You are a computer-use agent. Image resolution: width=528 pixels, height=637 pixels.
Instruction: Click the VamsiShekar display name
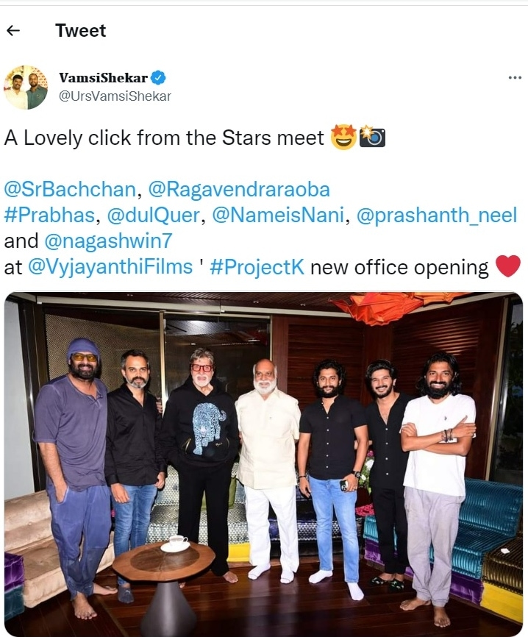coord(103,78)
